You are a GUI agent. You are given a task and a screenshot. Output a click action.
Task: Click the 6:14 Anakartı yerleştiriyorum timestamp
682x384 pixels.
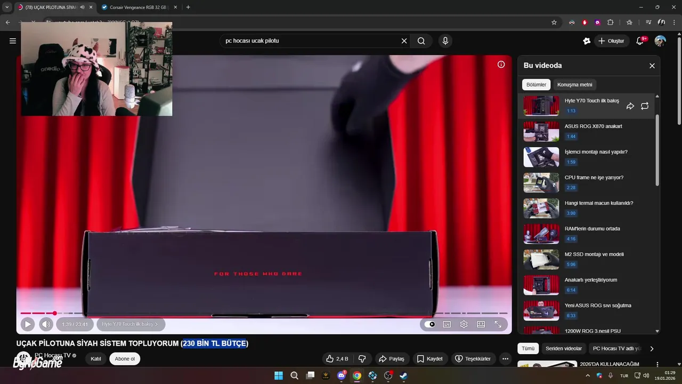click(571, 290)
